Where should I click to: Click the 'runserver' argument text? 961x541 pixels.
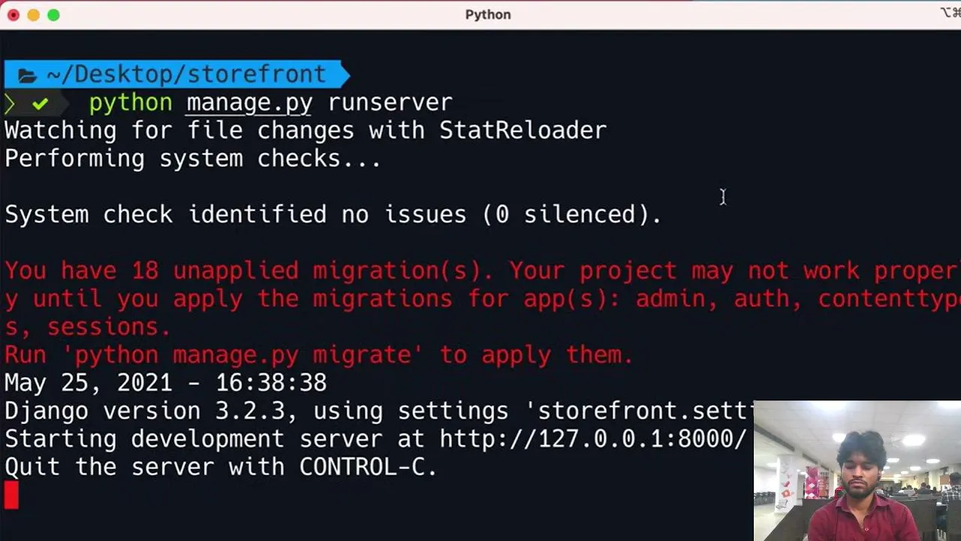[390, 102]
